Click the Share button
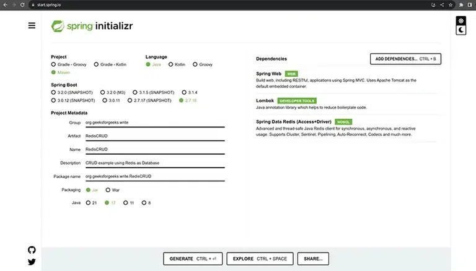This screenshot has height=271, width=476. [313, 259]
